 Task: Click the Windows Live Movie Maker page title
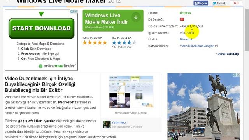point(61,2)
